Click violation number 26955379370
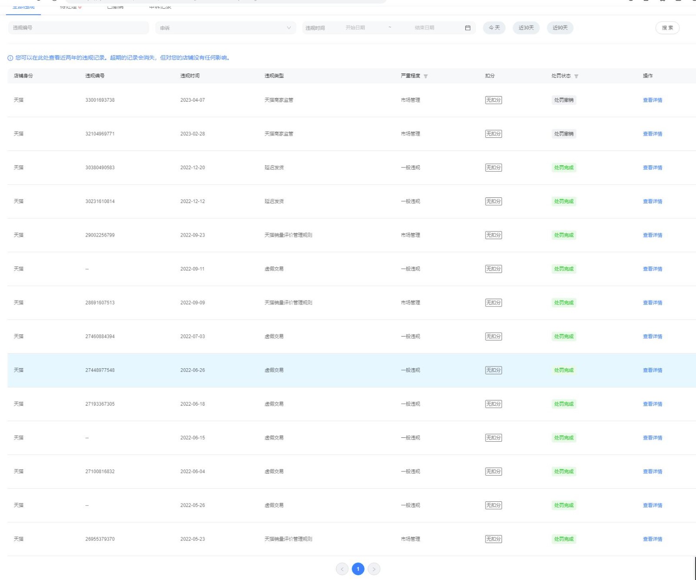This screenshot has height=580, width=696. click(100, 539)
